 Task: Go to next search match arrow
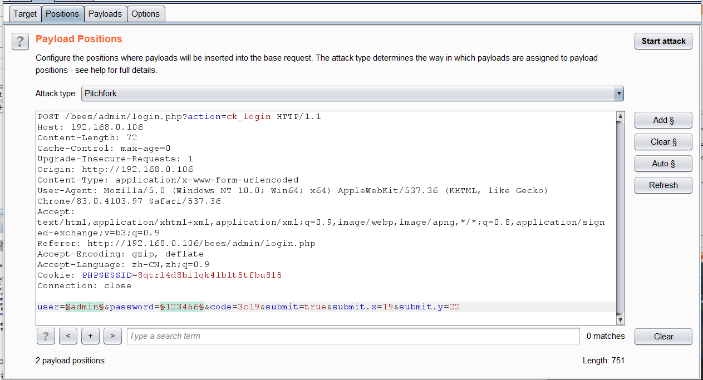point(112,336)
